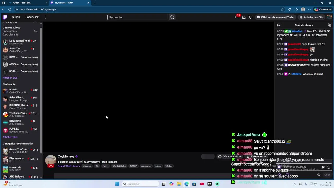Open the Twitch home logo

5,17
